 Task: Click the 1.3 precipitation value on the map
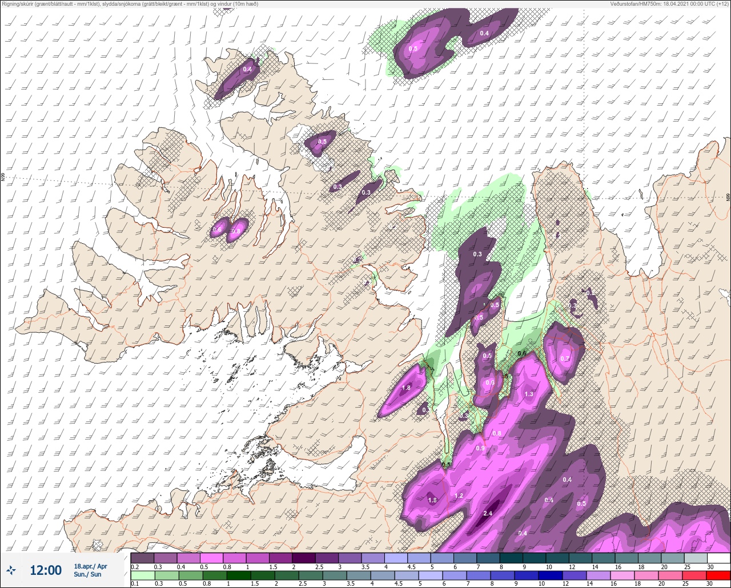coord(529,394)
